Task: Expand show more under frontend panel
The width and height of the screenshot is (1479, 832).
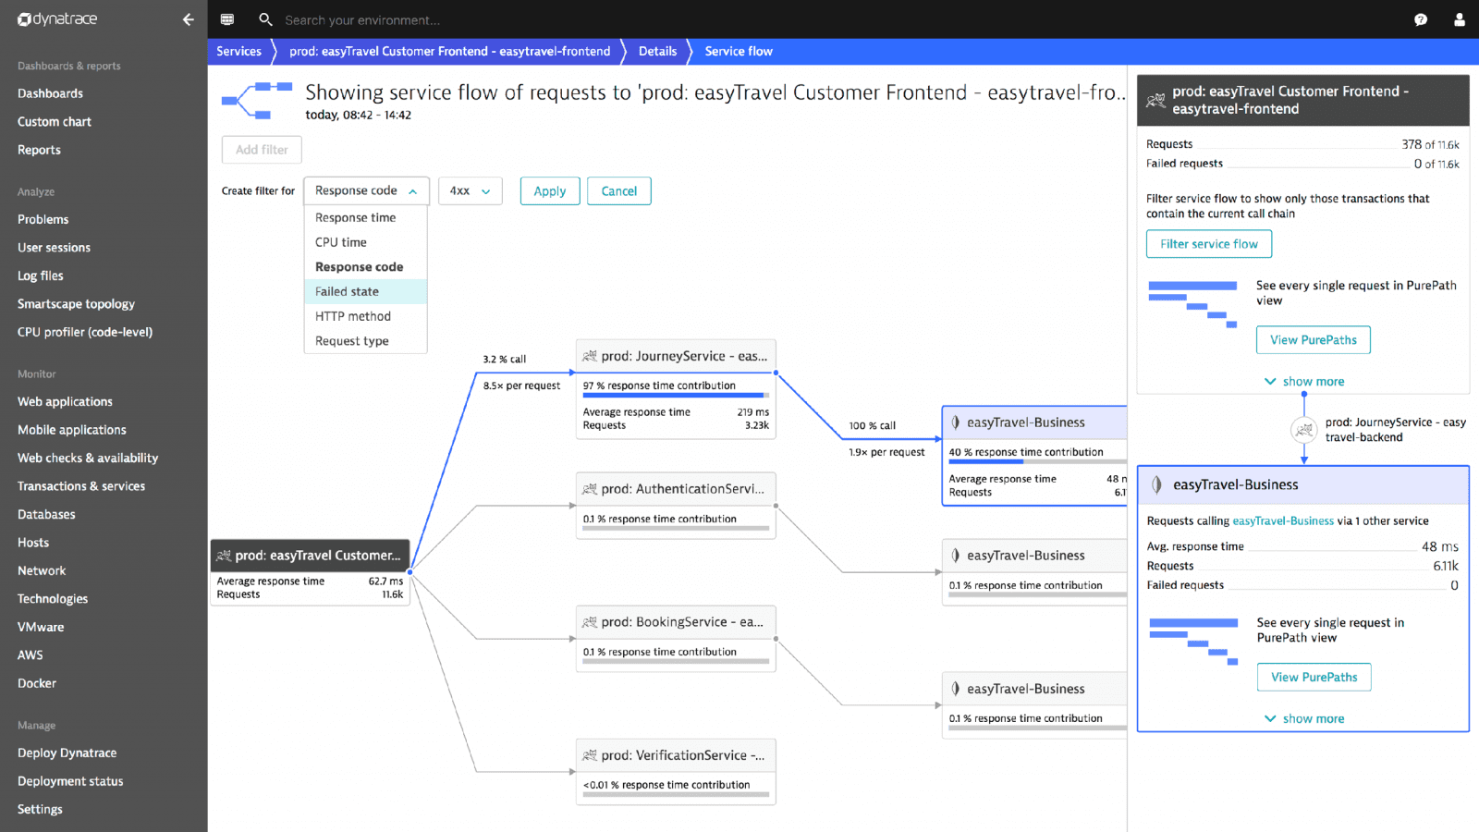Action: [1304, 381]
